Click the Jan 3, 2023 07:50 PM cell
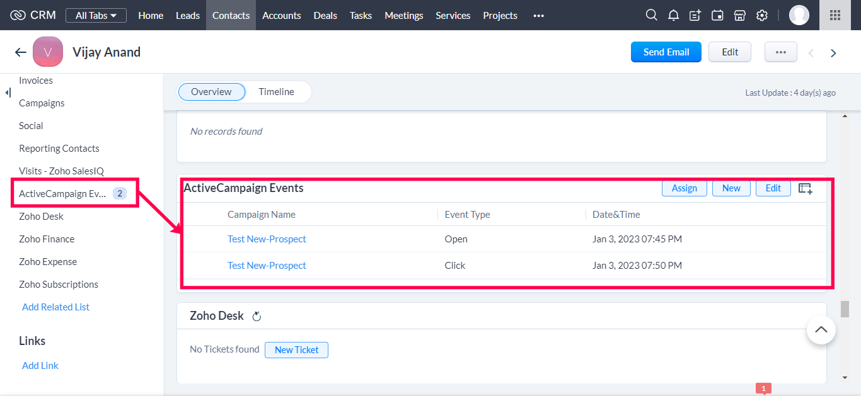The image size is (861, 396). pyautogui.click(x=637, y=266)
